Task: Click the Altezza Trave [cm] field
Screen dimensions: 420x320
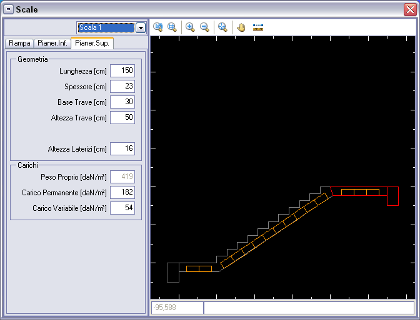Action: coord(122,118)
